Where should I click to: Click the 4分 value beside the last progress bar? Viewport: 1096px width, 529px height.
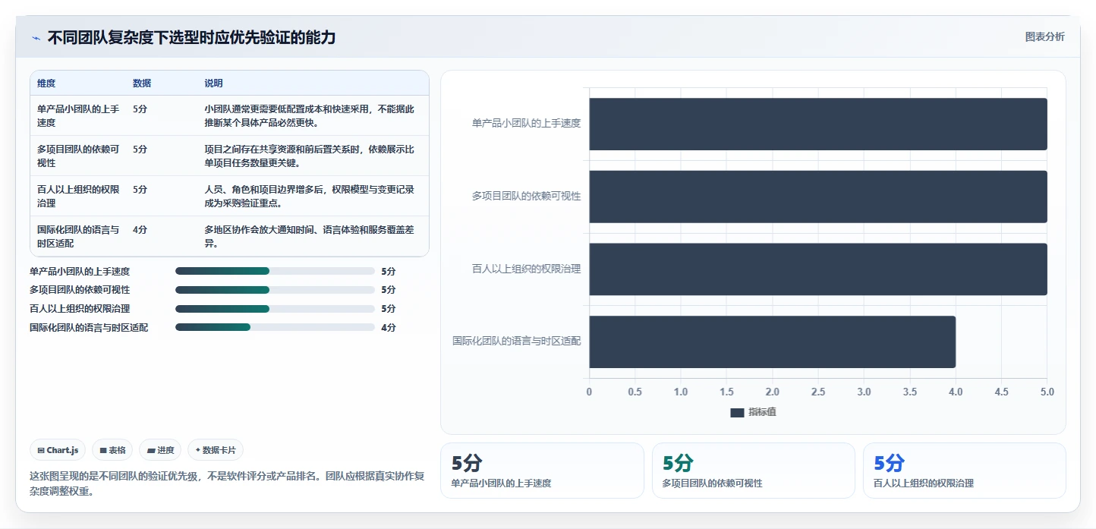tap(389, 328)
